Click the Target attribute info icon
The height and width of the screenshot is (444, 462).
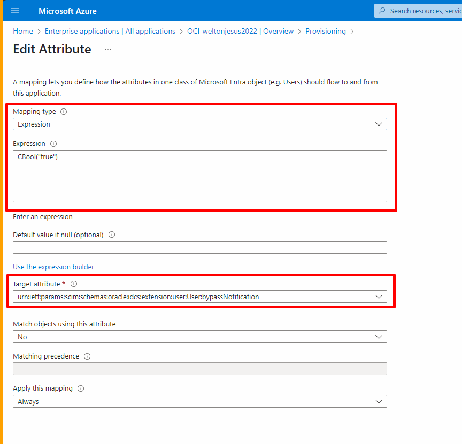point(74,284)
